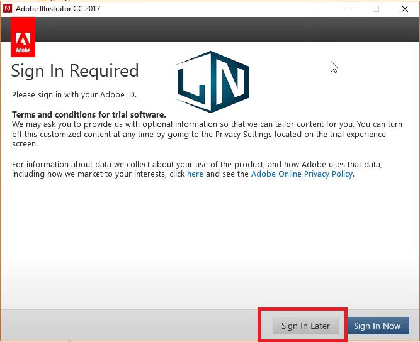Close the Sign In Required dialog window
This screenshot has width=420, height=342.
click(x=404, y=9)
